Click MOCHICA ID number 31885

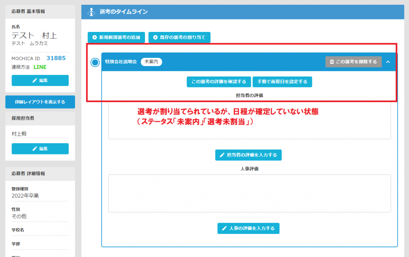tap(56, 58)
